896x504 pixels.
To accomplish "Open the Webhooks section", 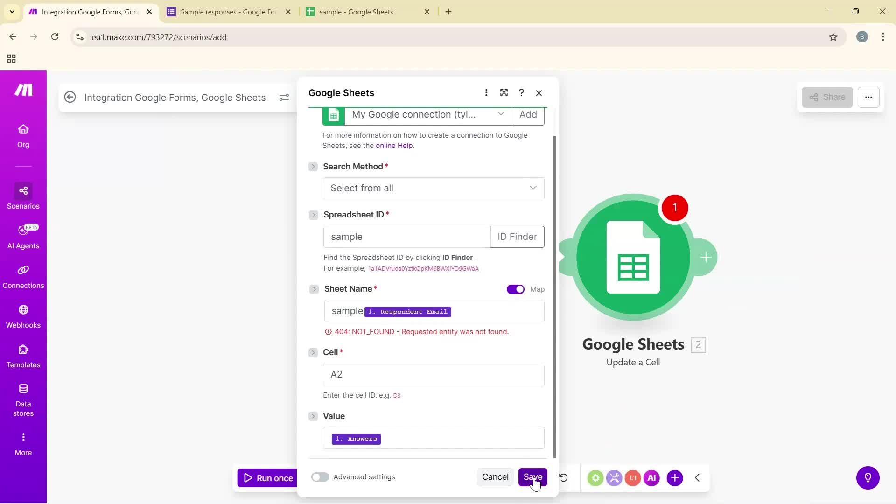I will (23, 315).
